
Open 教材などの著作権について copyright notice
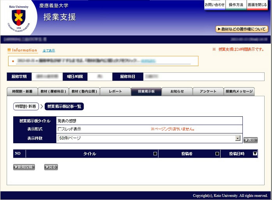click(x=242, y=29)
